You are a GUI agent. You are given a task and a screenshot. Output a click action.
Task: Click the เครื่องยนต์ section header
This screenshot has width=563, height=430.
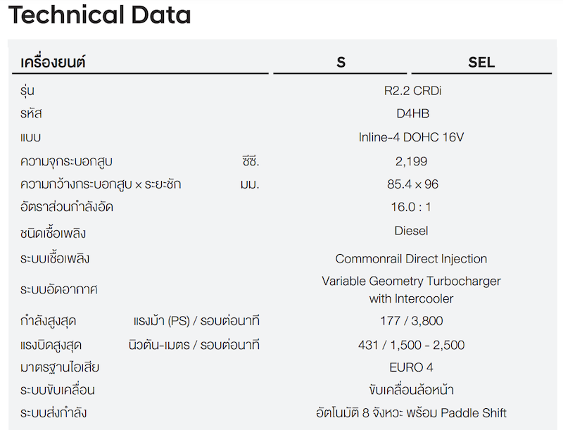(x=53, y=62)
